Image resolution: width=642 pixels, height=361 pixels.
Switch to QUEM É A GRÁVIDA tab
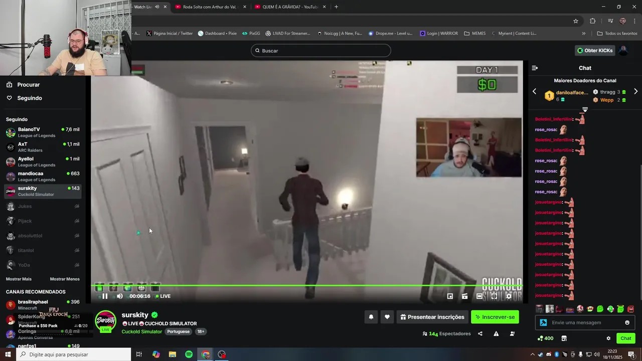290,7
